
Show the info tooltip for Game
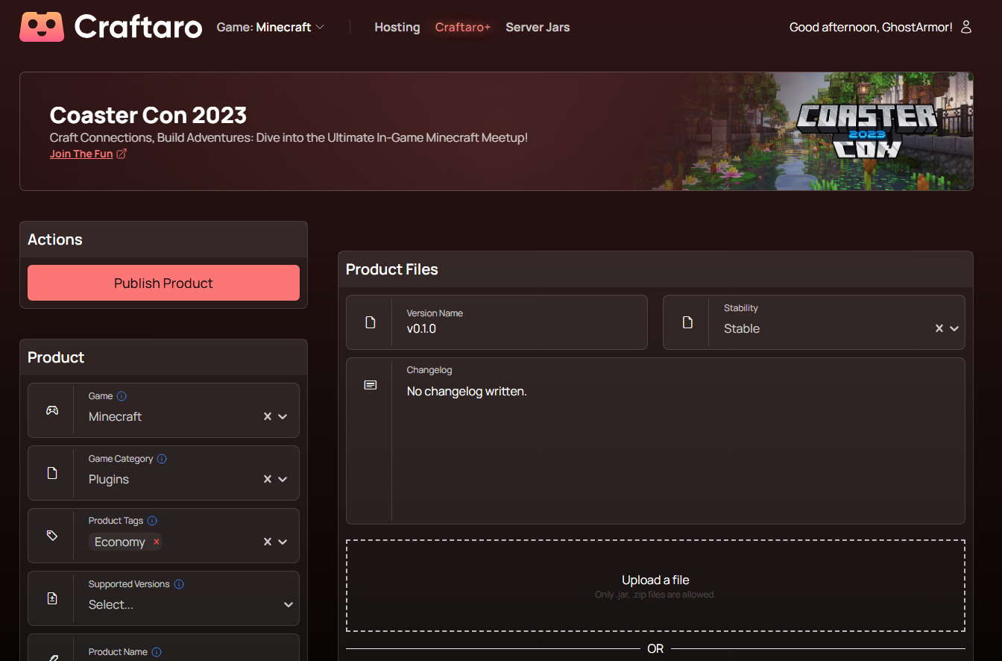click(122, 396)
